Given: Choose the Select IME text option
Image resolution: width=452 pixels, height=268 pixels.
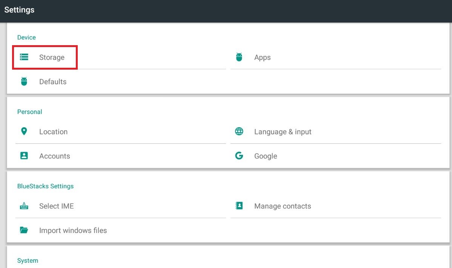Looking at the screenshot, I should click(x=56, y=206).
